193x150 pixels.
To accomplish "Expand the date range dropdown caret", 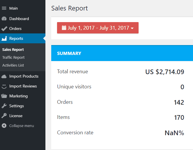I will pos(132,28).
